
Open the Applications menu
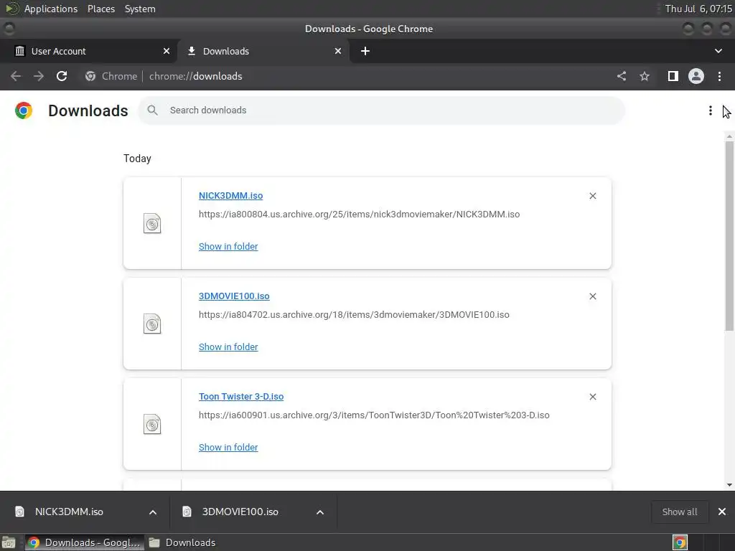[x=51, y=9]
